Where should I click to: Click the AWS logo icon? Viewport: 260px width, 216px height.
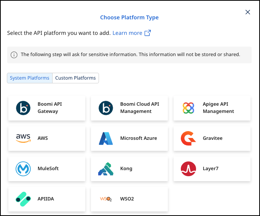click(x=23, y=138)
